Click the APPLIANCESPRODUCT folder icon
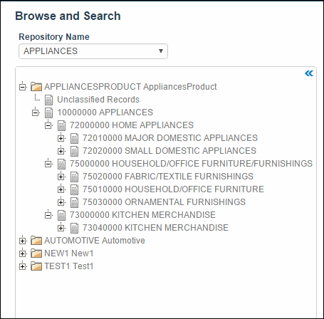This screenshot has width=324, height=319. (x=36, y=87)
